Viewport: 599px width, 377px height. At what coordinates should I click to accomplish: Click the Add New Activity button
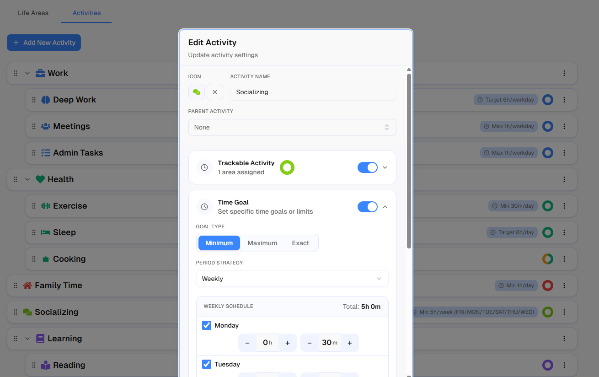pyautogui.click(x=44, y=43)
